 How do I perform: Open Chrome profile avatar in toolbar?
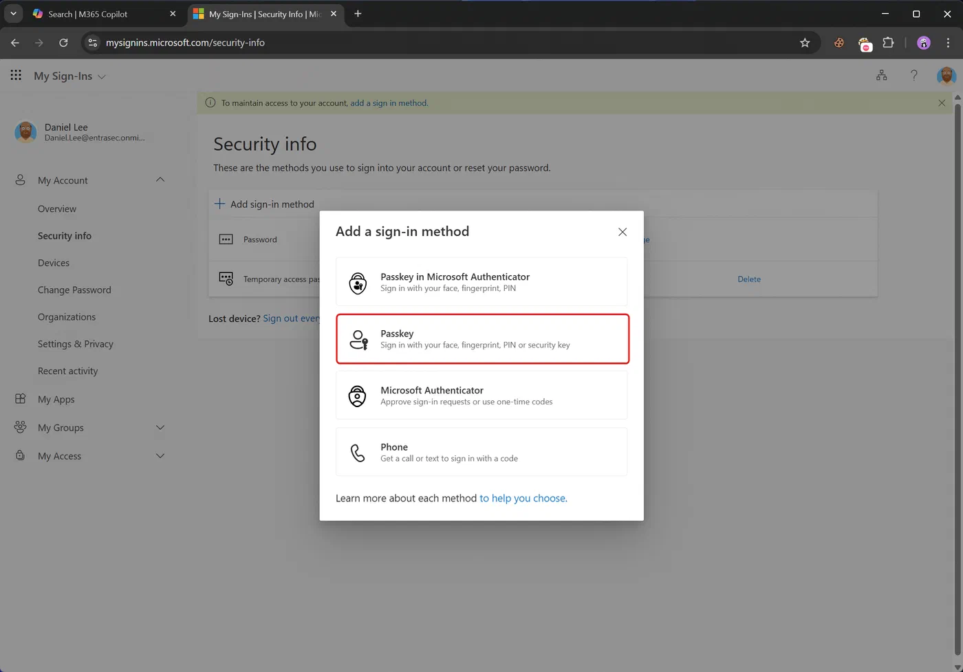coord(924,43)
